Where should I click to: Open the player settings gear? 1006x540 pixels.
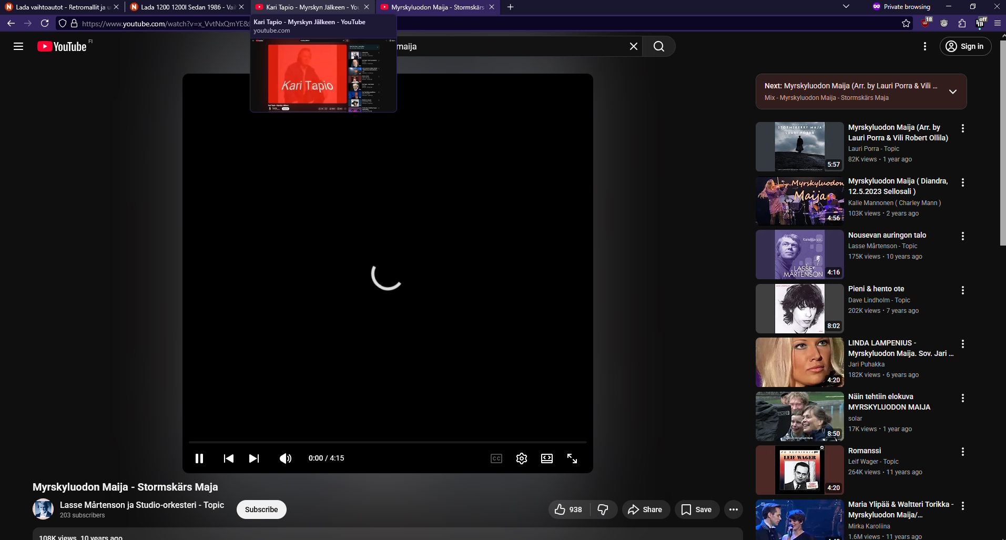(x=522, y=459)
